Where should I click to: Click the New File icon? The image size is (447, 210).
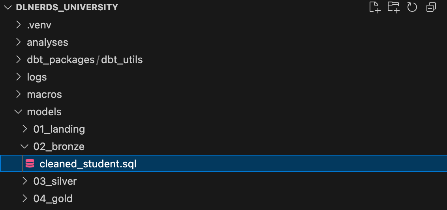[x=375, y=7]
